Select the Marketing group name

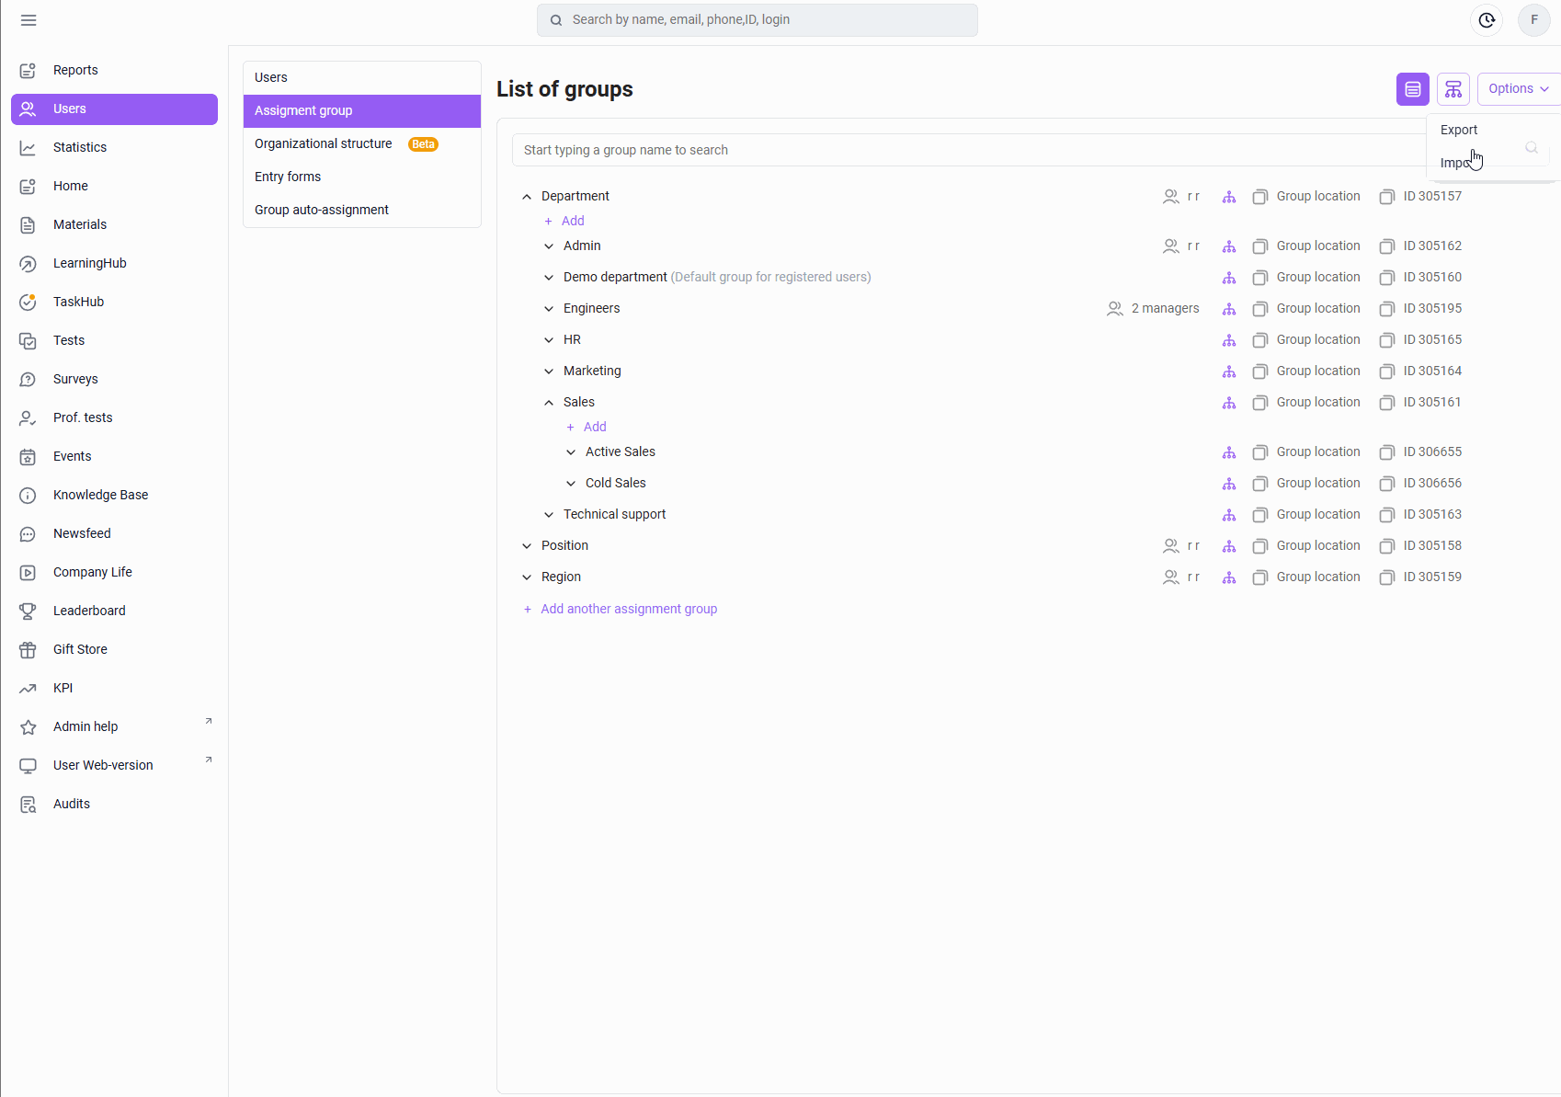592,371
